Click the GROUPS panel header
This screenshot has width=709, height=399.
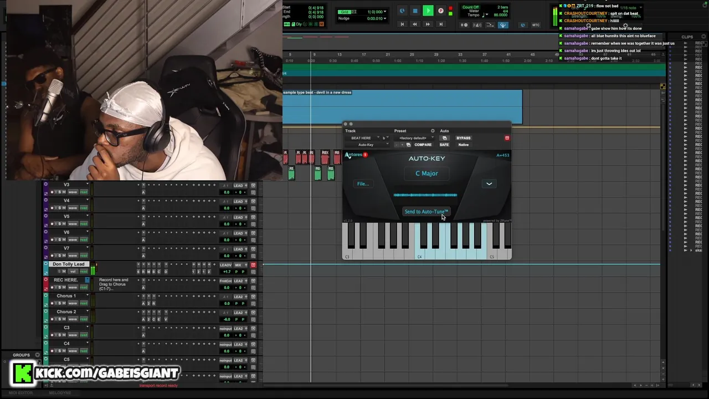[21, 355]
